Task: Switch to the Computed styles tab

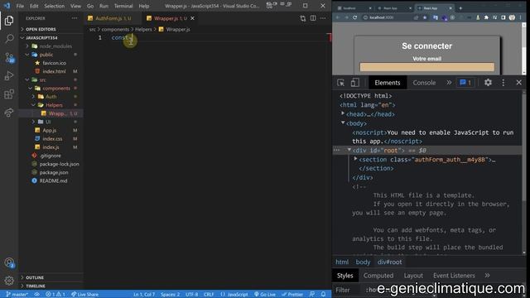Action: tap(378, 276)
